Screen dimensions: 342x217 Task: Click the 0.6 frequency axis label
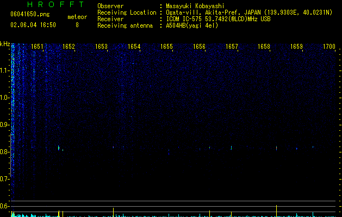[x=5, y=206]
